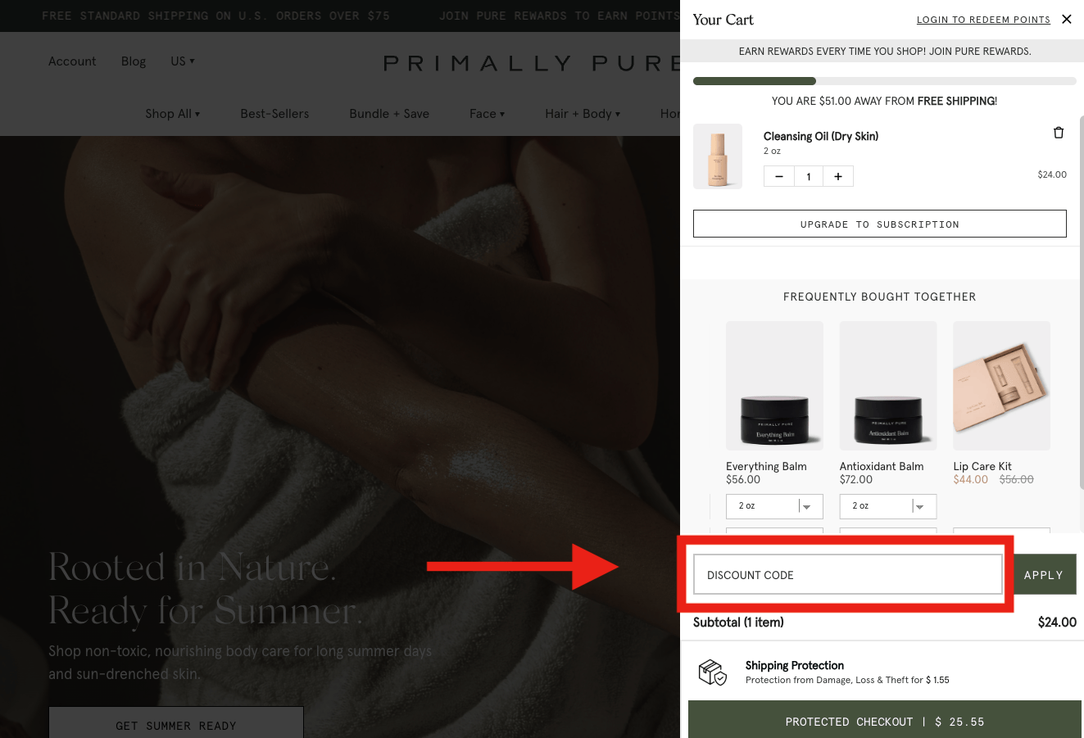Remove Cleansing Oil using the trash icon
This screenshot has width=1084, height=738.
tap(1058, 133)
